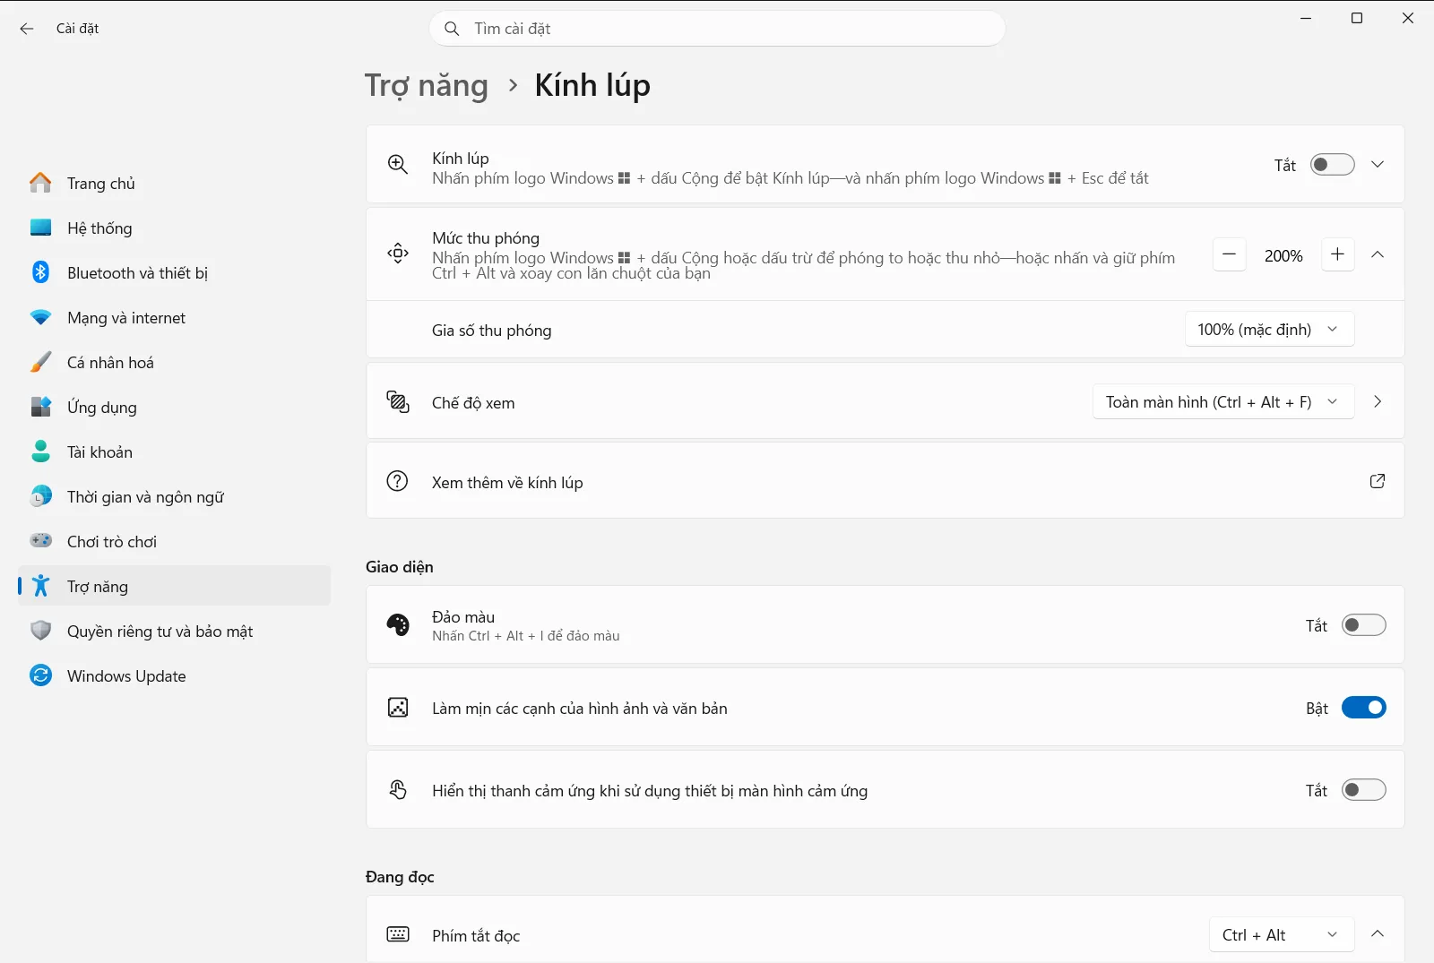Image resolution: width=1434 pixels, height=963 pixels.
Task: Expand the Kính lúp section chevron
Action: coord(1378,165)
